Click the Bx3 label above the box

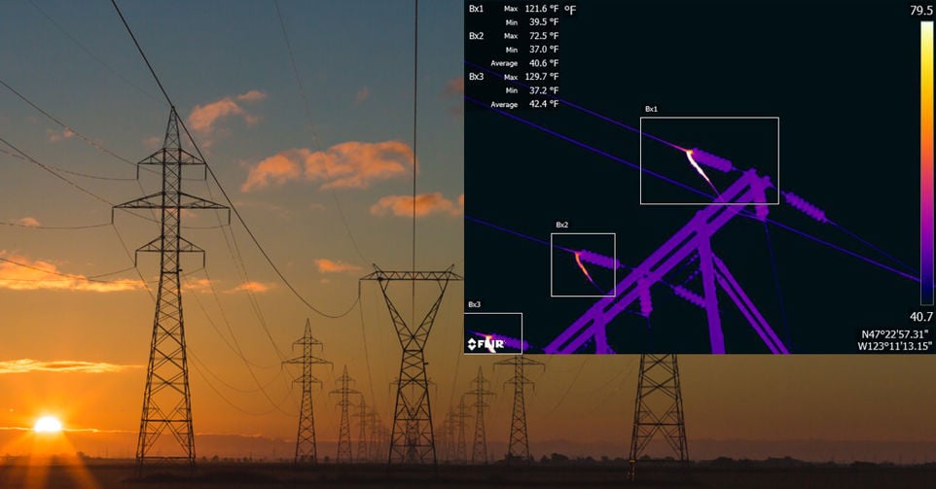474,304
